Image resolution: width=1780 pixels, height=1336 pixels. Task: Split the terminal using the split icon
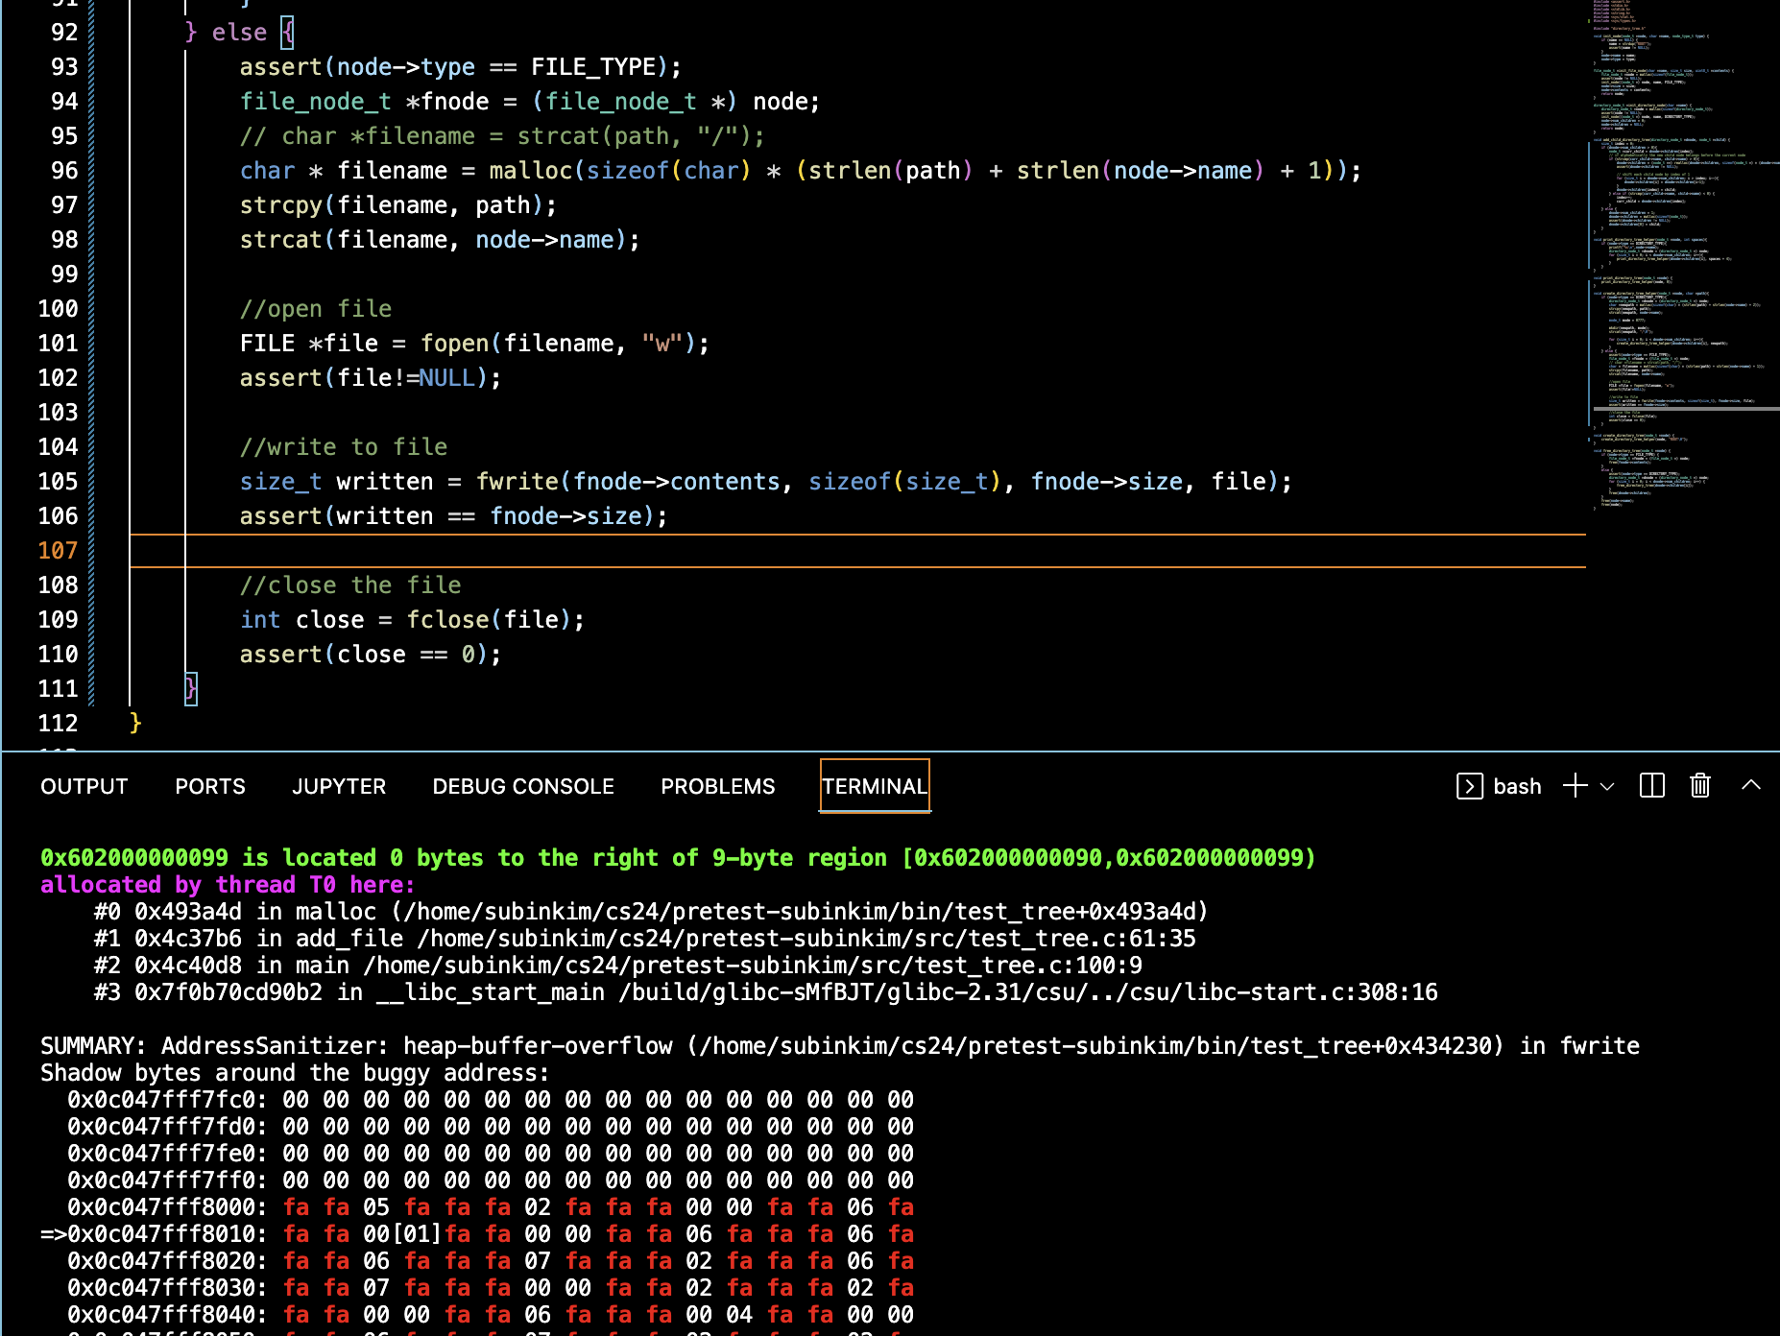pos(1651,786)
